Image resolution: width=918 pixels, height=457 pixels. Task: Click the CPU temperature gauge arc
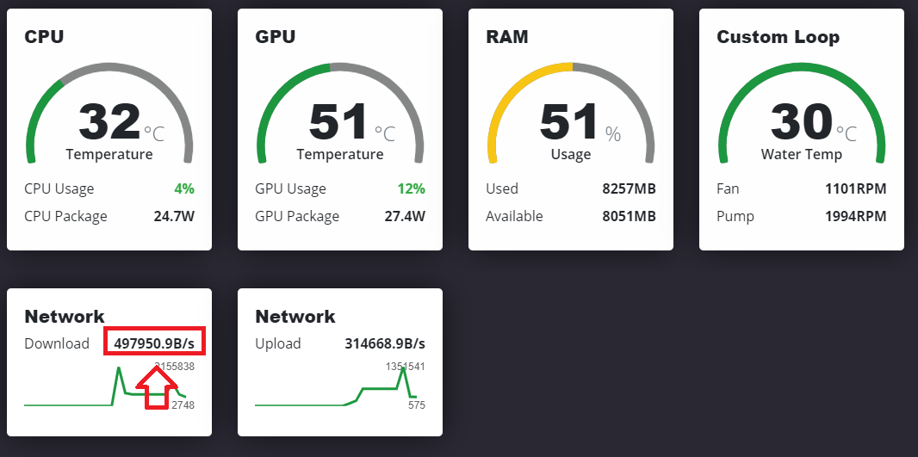pos(109,113)
